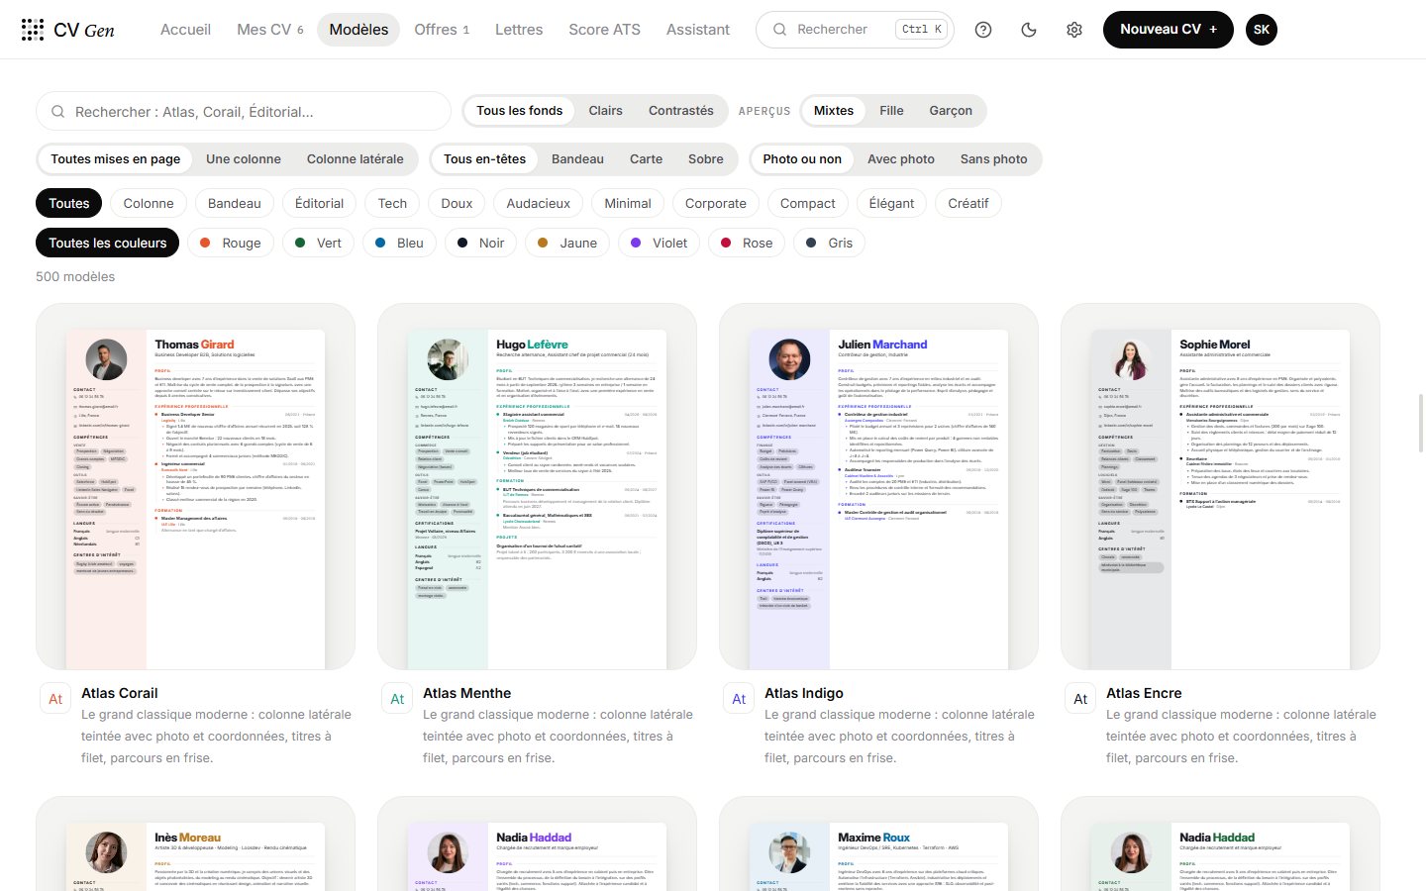Filter to templates Sans photo
Screen dimensions: 1426x891
[x=994, y=159]
